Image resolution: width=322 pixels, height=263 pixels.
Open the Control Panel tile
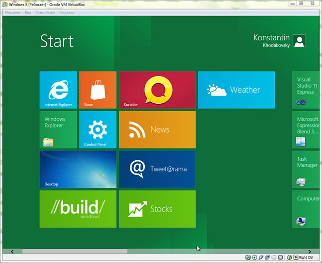[x=98, y=129]
